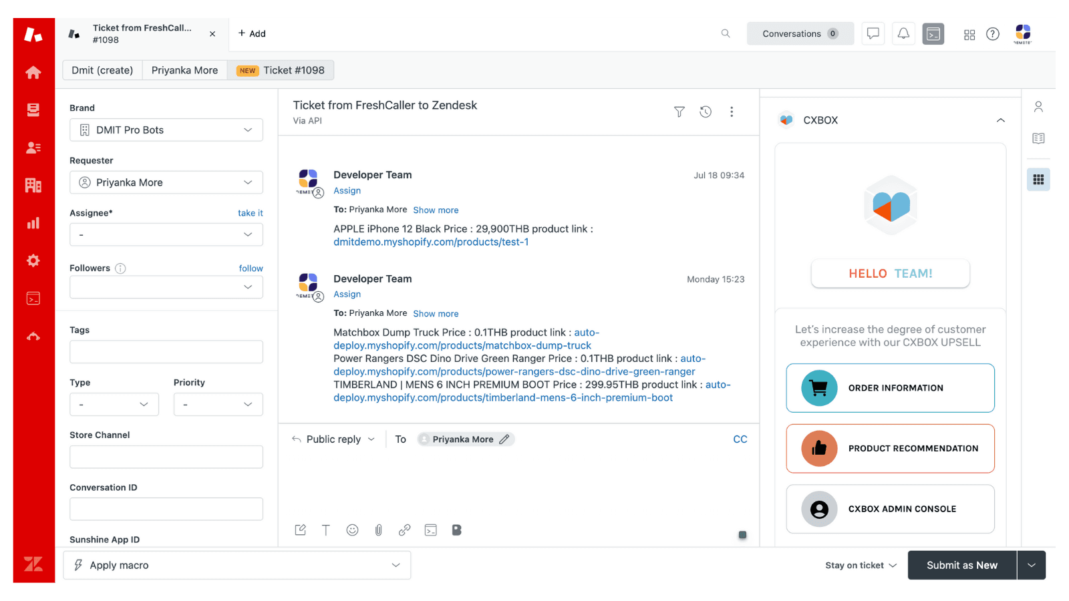The image size is (1069, 601).
Task: Open the Public reply type dropdown
Action: pyautogui.click(x=334, y=439)
